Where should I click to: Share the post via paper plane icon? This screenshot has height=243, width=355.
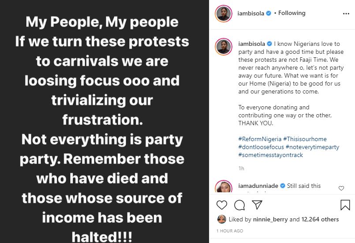257,205
